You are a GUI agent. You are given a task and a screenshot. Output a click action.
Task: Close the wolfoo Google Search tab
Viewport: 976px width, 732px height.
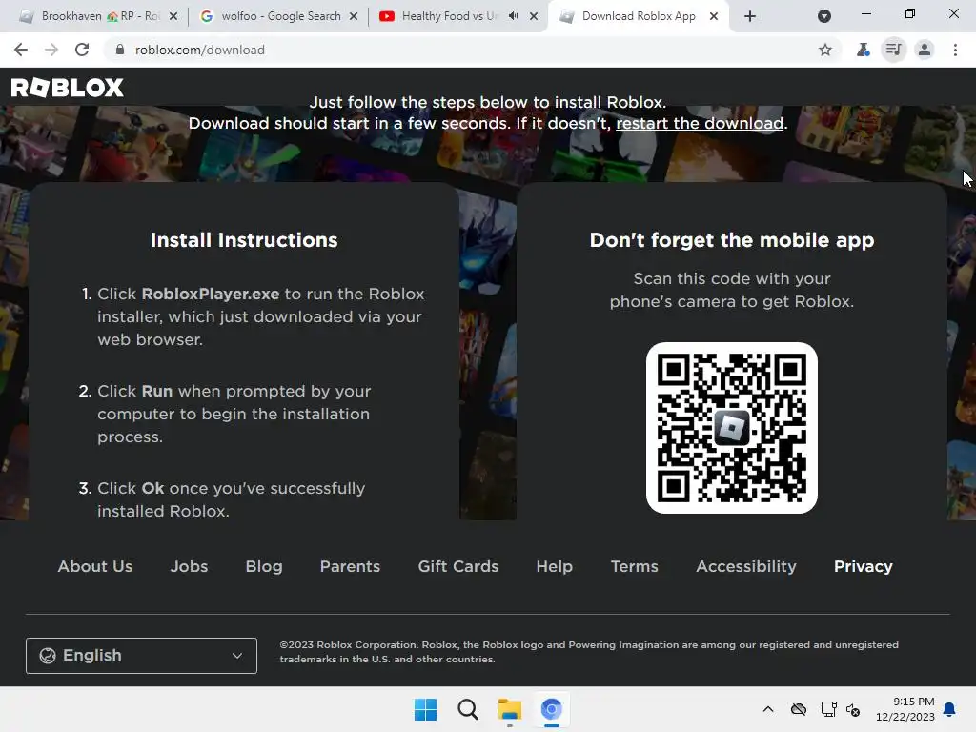tap(354, 16)
